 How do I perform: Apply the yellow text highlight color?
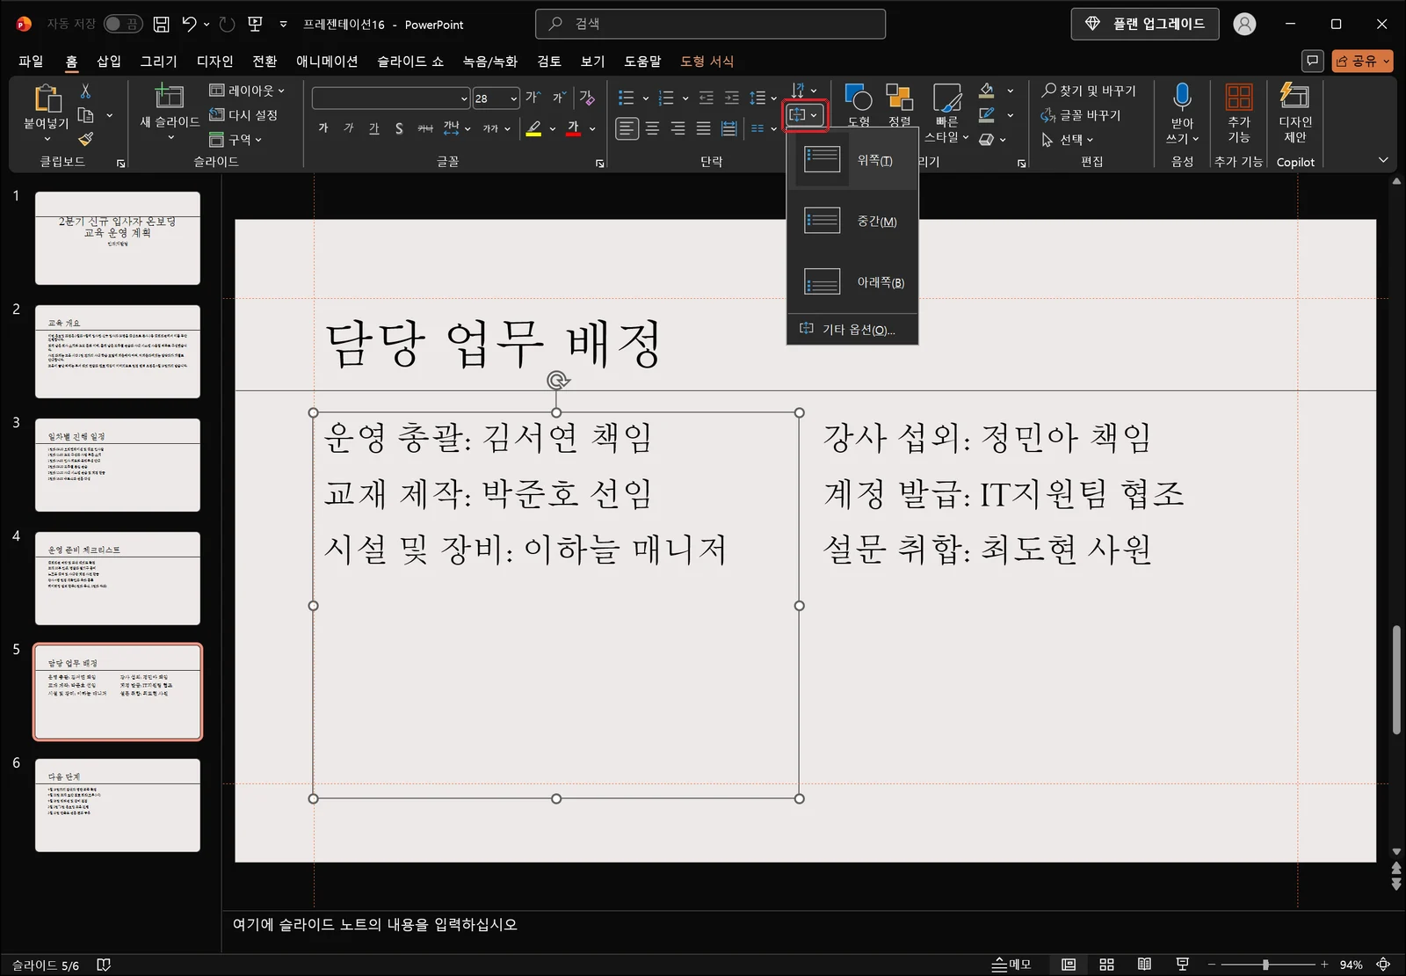tap(533, 128)
